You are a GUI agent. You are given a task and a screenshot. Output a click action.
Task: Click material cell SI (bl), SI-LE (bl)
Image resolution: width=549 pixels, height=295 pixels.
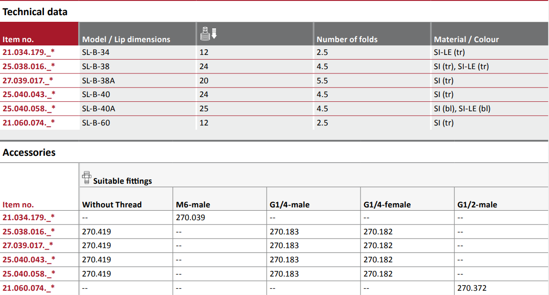tap(462, 109)
